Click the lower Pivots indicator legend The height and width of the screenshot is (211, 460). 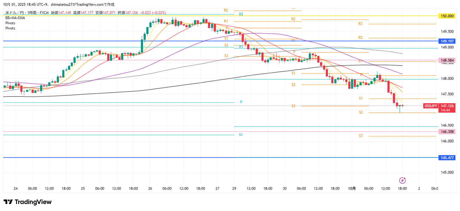10,28
